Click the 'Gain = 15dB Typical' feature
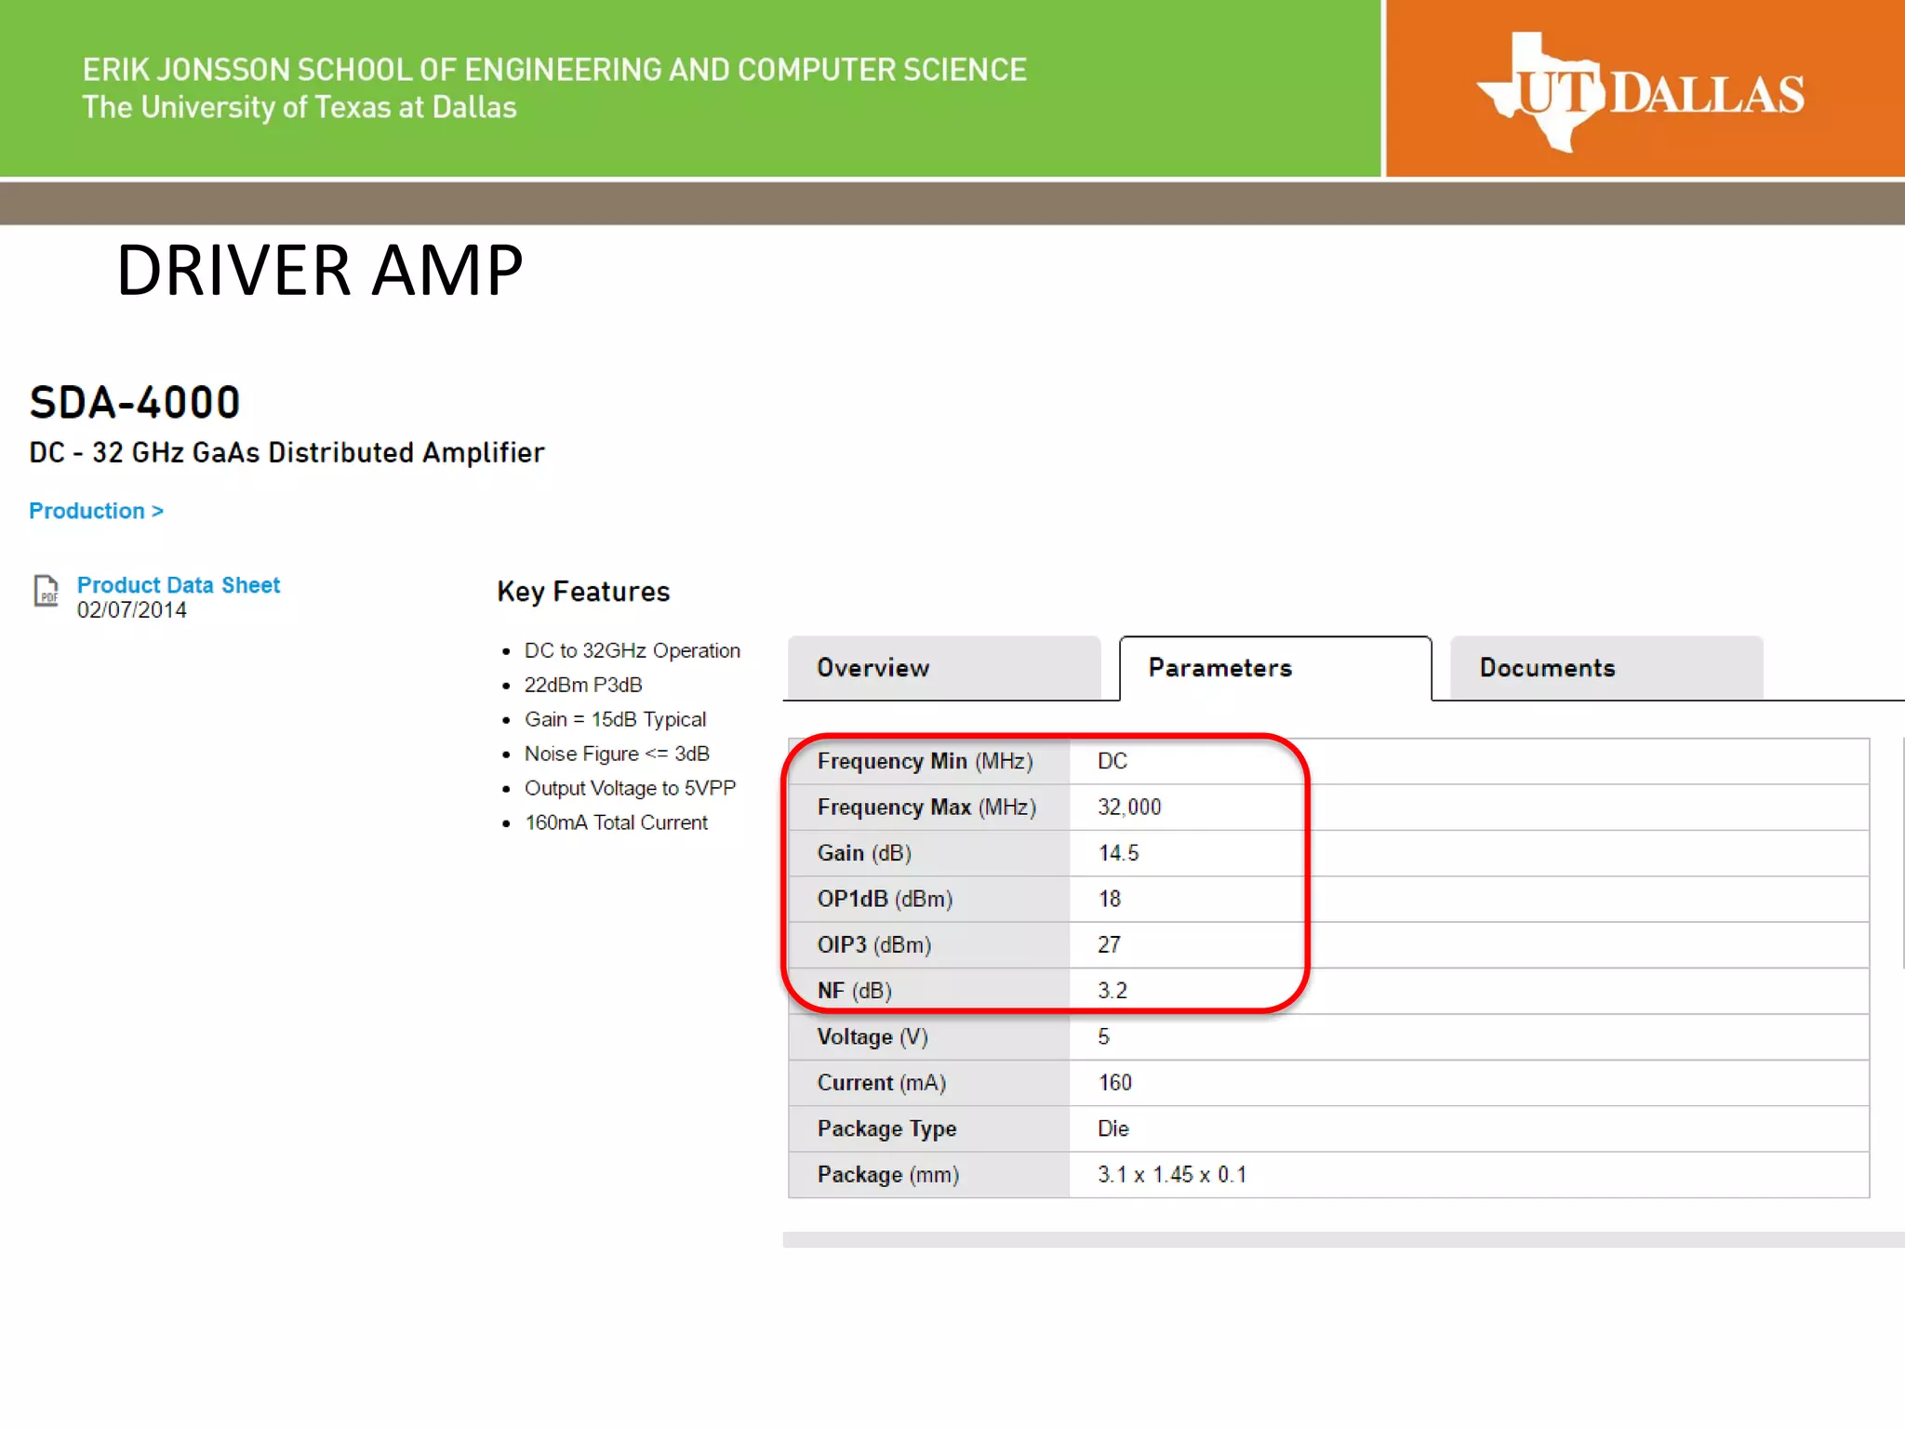Image resolution: width=1905 pixels, height=1429 pixels. coord(615,719)
